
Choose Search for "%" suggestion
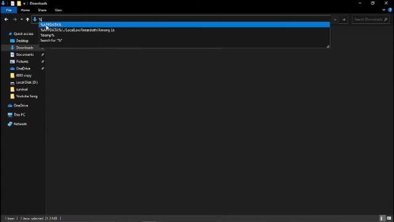(x=185, y=40)
